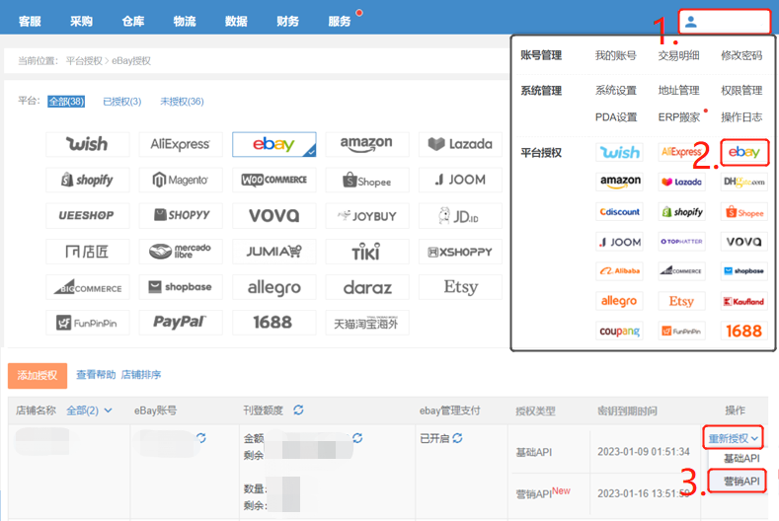This screenshot has height=521, width=779.
Task: Select the SHOPYY platform tile
Action: click(x=181, y=215)
